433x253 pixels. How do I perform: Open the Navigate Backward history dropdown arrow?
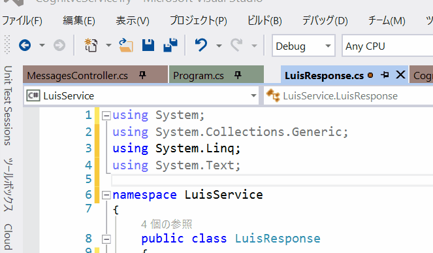pos(42,45)
